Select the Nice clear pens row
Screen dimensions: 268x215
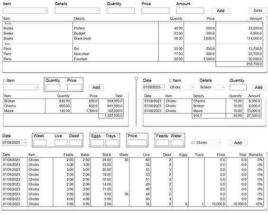[133, 54]
